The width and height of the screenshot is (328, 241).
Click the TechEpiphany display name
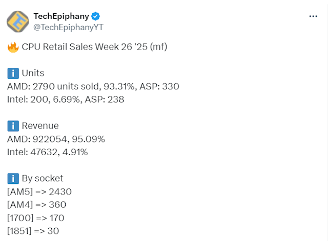click(61, 16)
